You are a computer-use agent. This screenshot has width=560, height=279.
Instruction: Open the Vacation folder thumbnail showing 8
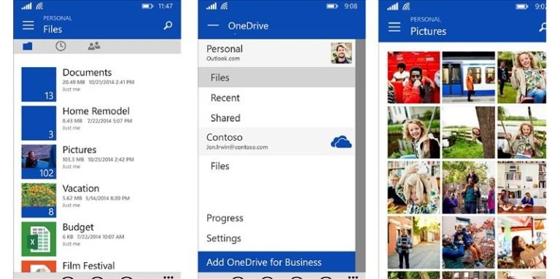pyautogui.click(x=39, y=200)
